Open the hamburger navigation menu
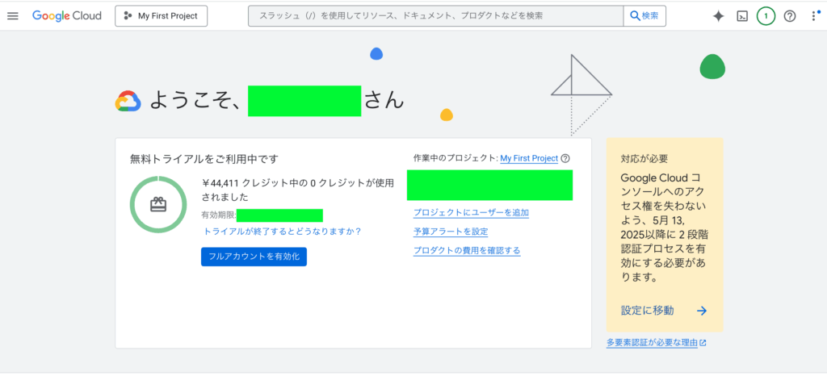Screen dimensions: 827x376 coord(13,16)
